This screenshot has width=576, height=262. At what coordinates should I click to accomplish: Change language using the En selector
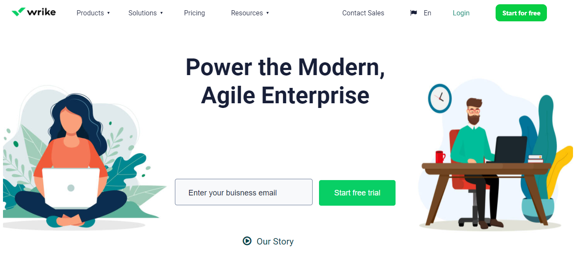(x=427, y=13)
